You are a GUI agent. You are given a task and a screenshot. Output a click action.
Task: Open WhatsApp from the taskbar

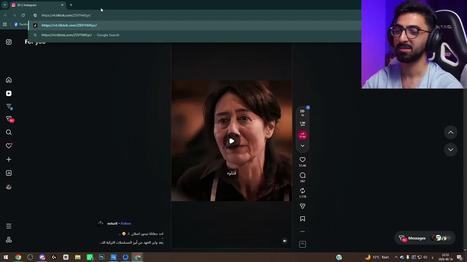[90, 257]
